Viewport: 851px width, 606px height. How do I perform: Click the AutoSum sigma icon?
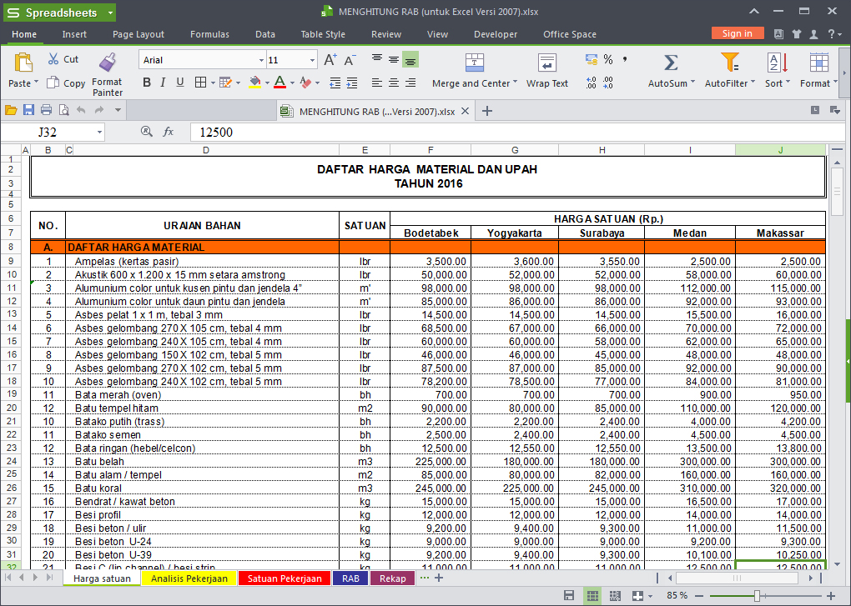pos(670,63)
